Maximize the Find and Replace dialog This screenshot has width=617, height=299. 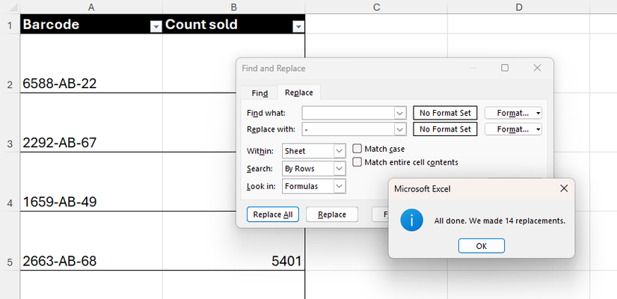(x=505, y=68)
